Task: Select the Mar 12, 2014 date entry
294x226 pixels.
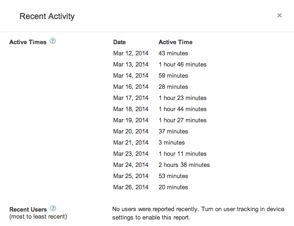Action: click(x=131, y=53)
